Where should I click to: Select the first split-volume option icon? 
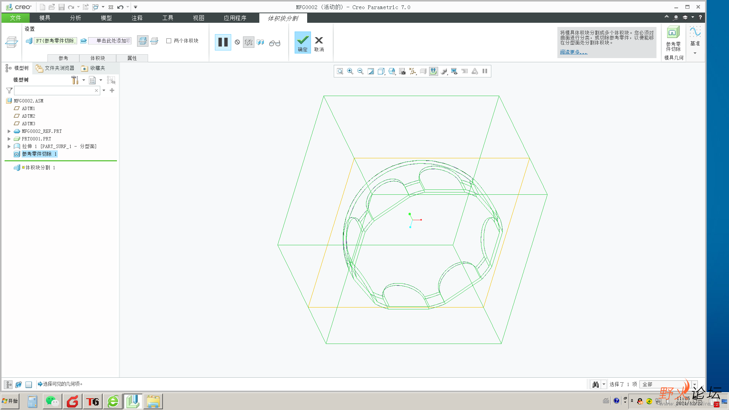[143, 41]
